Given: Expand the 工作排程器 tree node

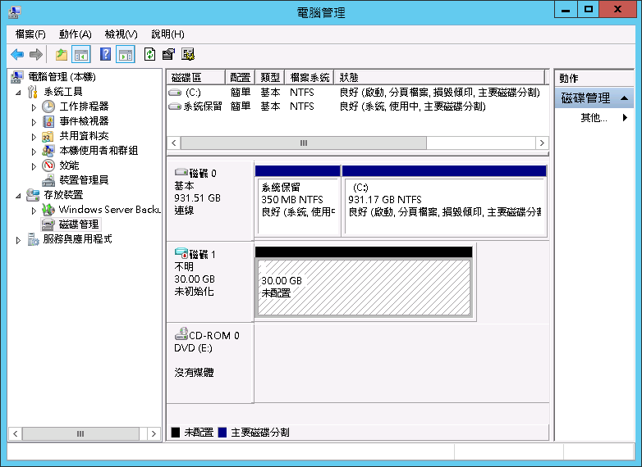Looking at the screenshot, I should point(34,107).
